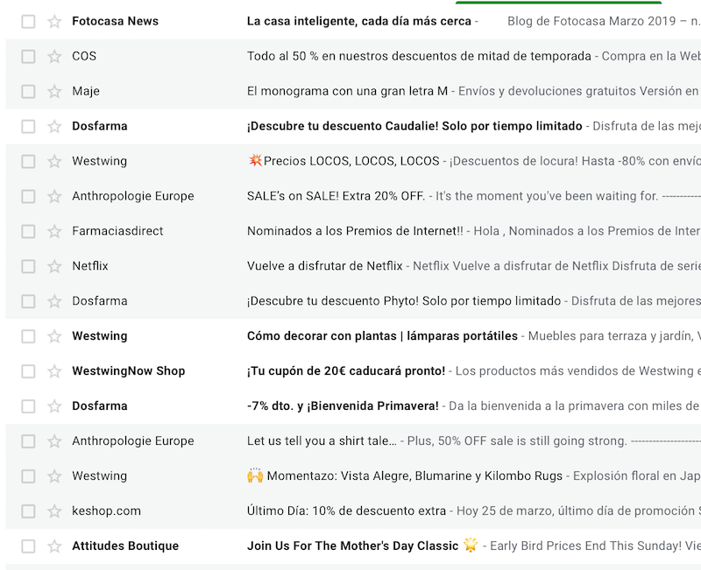Image resolution: width=701 pixels, height=570 pixels.
Task: Click sender name Farmaciasdirect
Action: tap(117, 231)
